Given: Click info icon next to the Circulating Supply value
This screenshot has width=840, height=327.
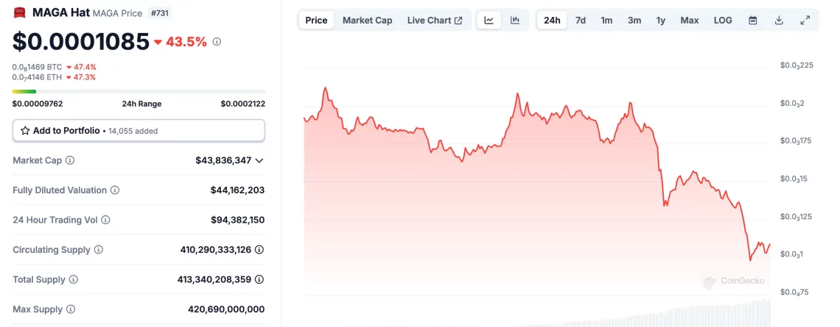Looking at the screenshot, I should coord(259,250).
